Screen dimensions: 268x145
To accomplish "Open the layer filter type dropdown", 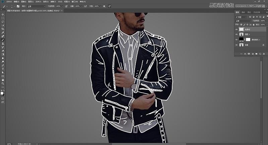I will coord(241,17).
